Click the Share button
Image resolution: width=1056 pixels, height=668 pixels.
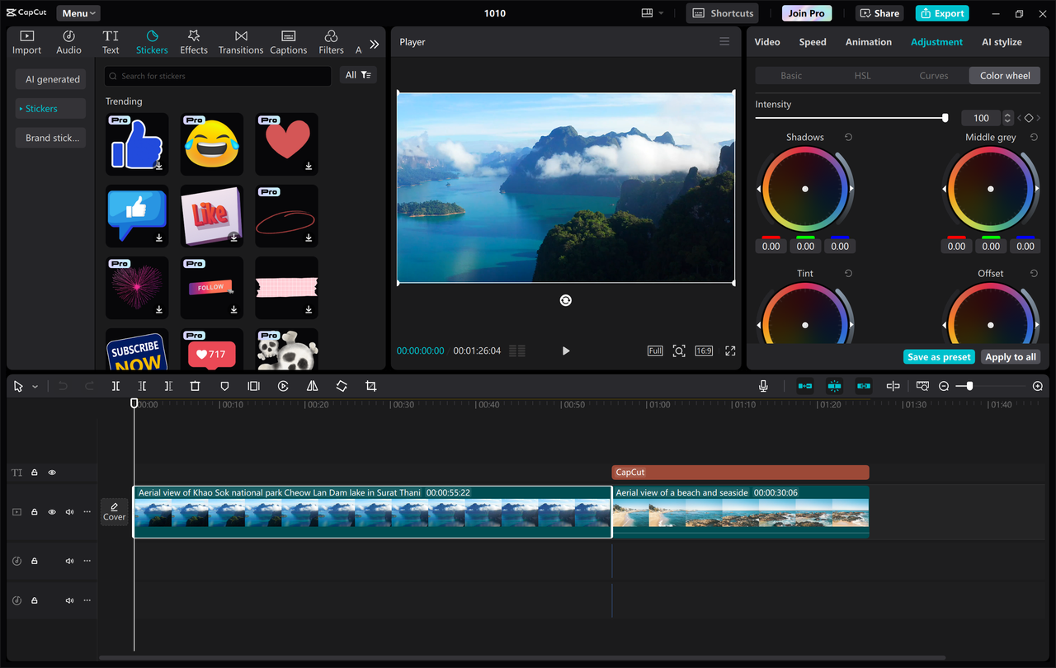click(879, 13)
